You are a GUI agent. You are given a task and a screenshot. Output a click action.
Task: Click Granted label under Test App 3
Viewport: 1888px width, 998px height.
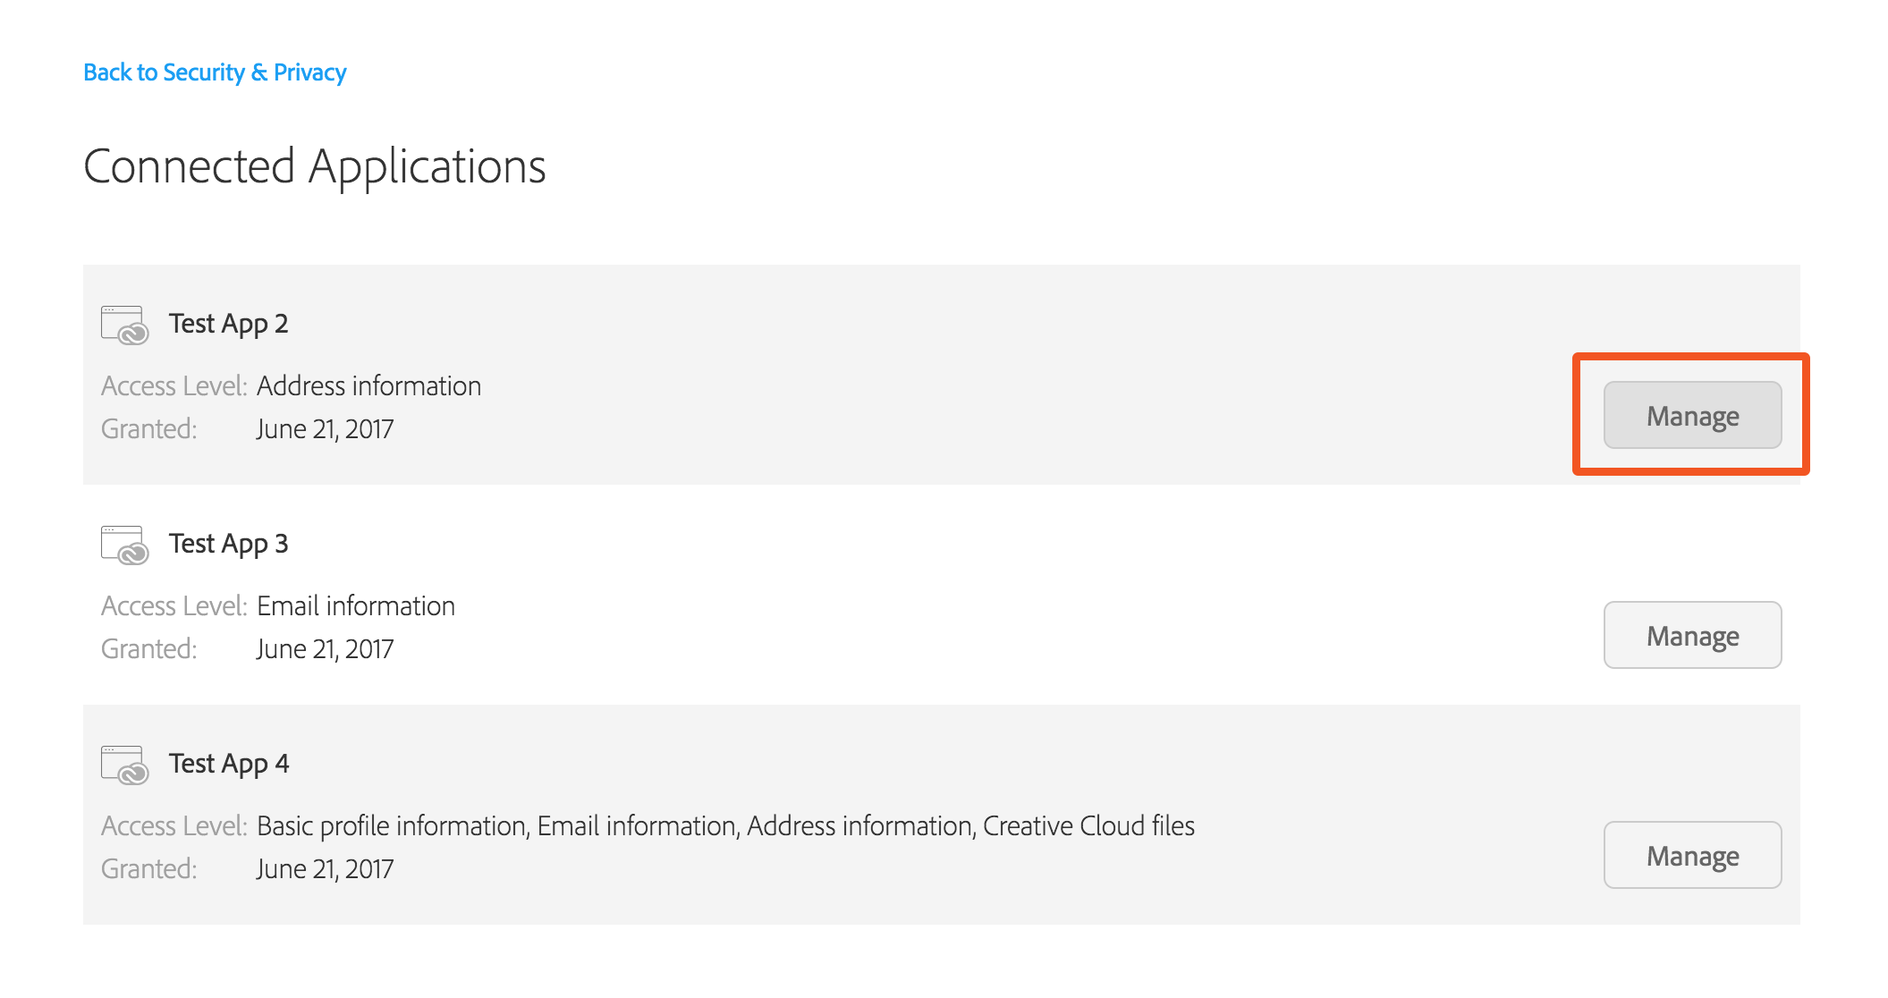click(149, 649)
